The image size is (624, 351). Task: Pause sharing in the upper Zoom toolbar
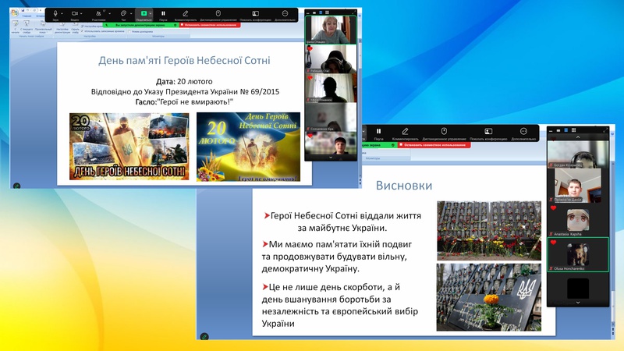coord(163,15)
